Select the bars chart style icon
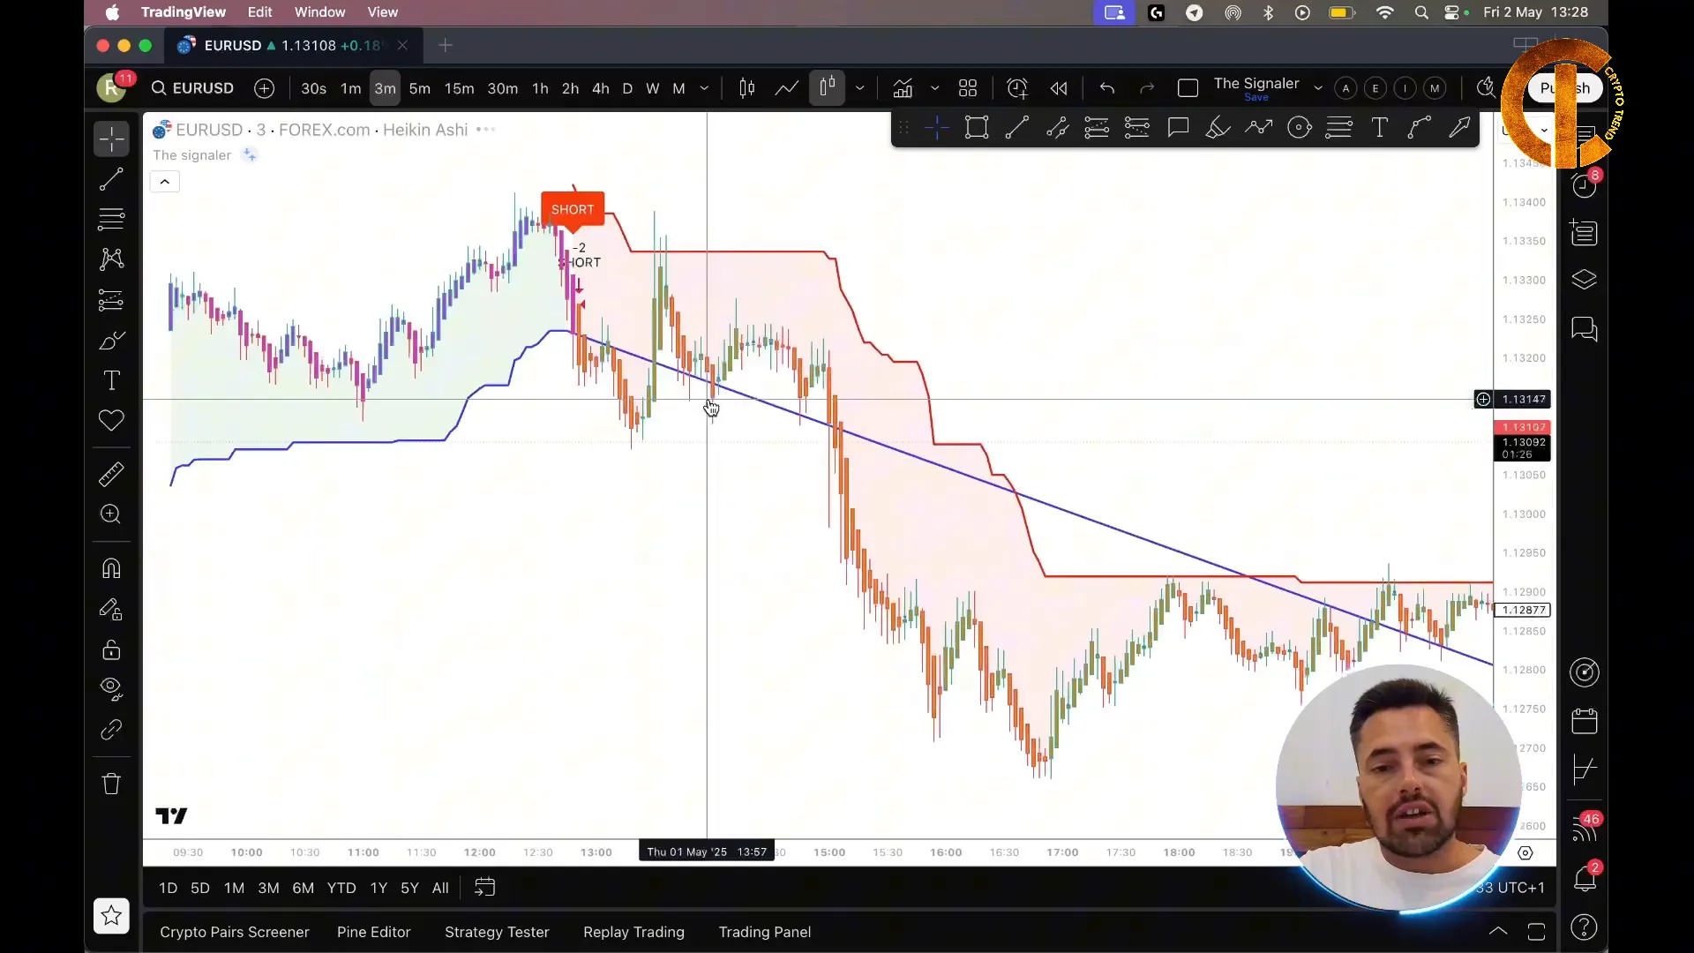The image size is (1694, 953). 746,88
